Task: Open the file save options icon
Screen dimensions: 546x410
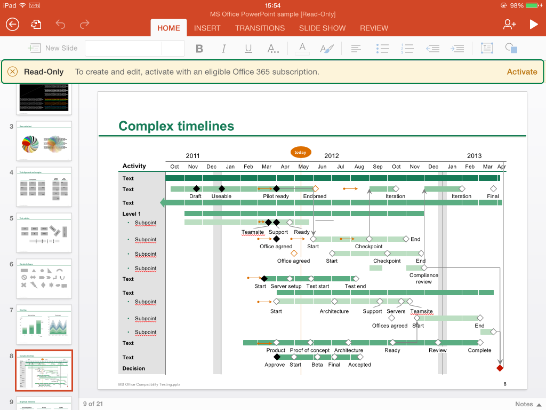Action: point(36,25)
